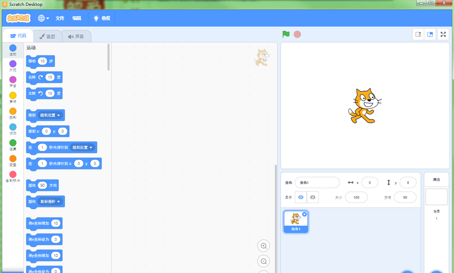Open 随机位置 dropdown in 秒内滑行到 block

82,147
